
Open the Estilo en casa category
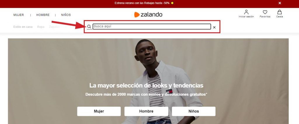click(23, 27)
